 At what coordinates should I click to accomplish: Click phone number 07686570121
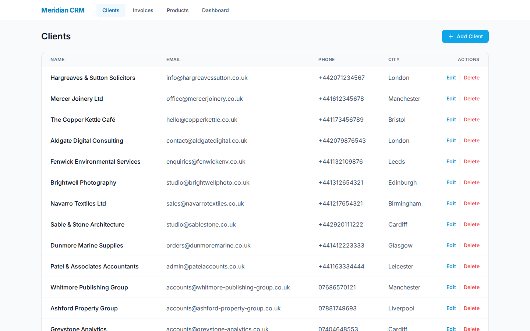(x=337, y=287)
